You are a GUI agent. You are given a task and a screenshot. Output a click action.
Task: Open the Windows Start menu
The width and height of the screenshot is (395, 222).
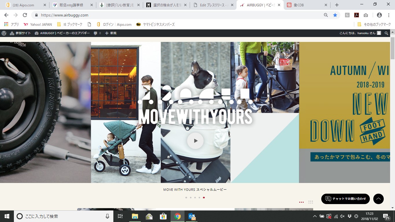[x=7, y=216]
